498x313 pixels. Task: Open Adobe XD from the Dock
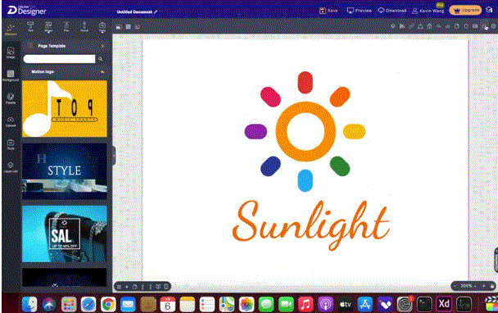(444, 305)
